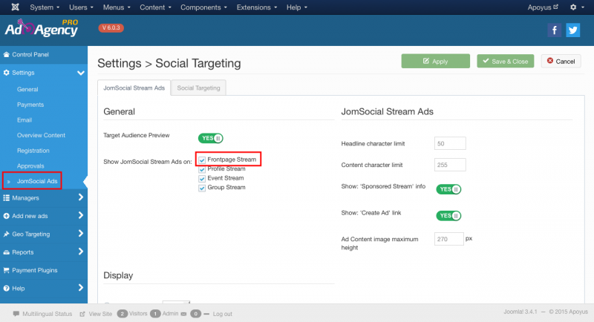Toggle Show 'Create Ad' link switch

click(x=448, y=216)
